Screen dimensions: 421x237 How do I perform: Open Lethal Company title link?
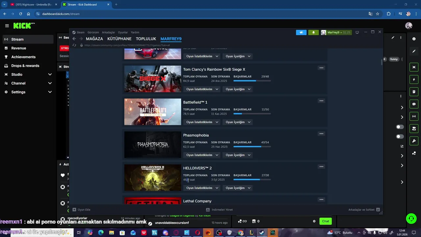(x=197, y=201)
